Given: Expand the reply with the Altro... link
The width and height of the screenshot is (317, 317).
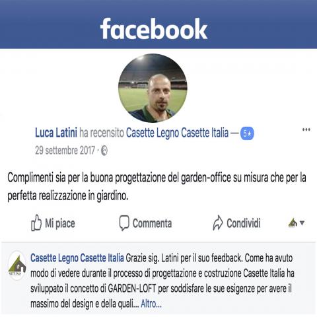Looking at the screenshot, I should [151, 304].
